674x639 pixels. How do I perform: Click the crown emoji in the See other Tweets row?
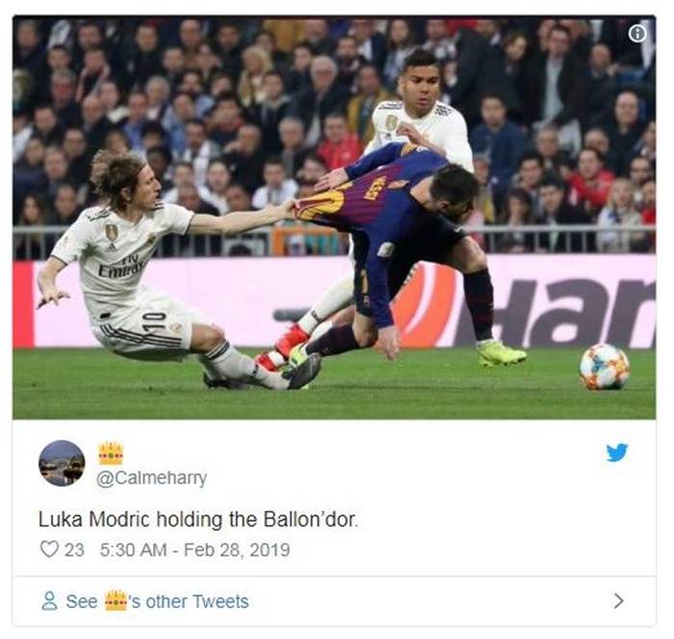pyautogui.click(x=117, y=601)
